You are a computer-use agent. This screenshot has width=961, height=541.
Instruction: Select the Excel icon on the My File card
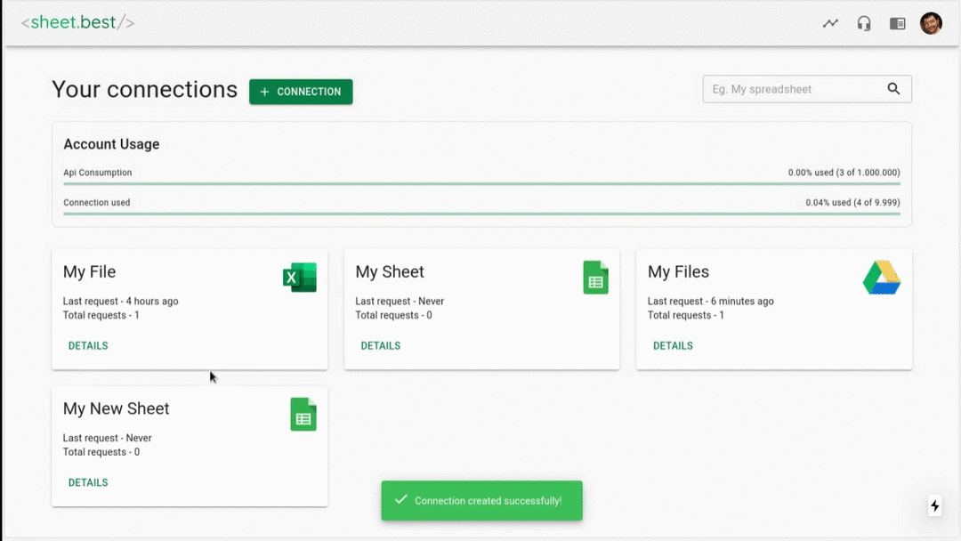coord(299,277)
